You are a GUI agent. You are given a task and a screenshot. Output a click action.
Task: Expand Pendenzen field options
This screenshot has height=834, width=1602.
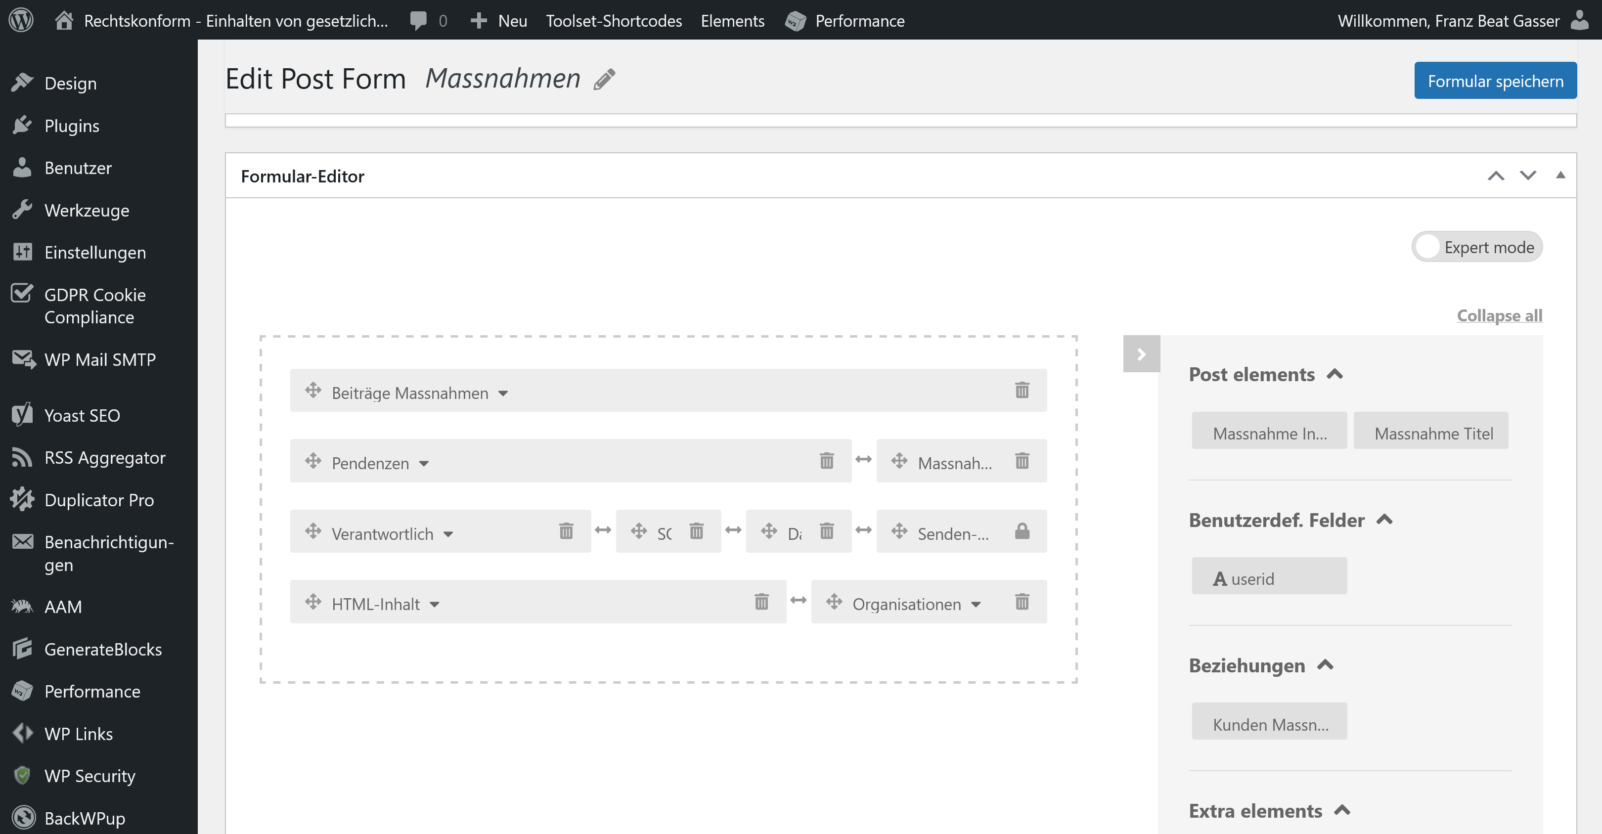point(424,464)
